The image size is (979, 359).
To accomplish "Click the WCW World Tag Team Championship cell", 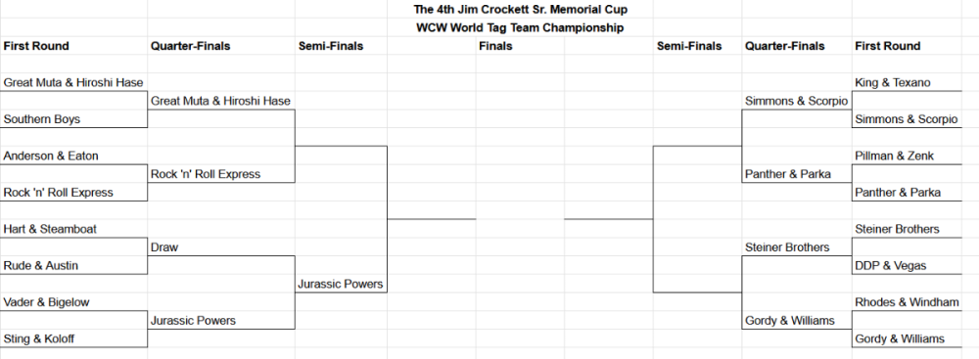I will 520,27.
